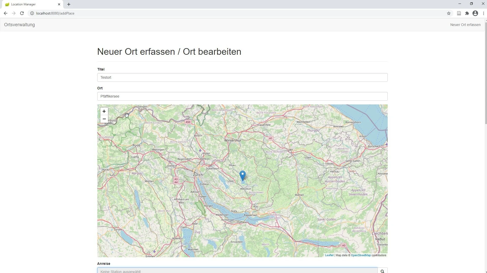Bookmark this page with star icon
The width and height of the screenshot is (487, 273).
[449, 13]
